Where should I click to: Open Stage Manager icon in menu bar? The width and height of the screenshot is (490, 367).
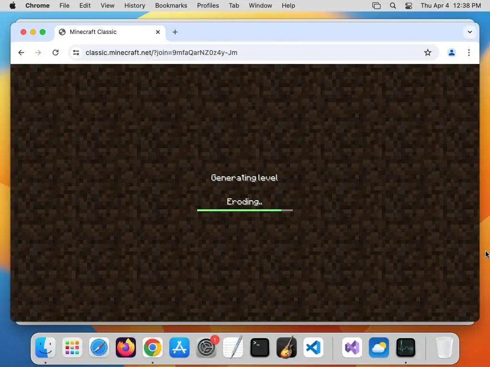point(376,6)
